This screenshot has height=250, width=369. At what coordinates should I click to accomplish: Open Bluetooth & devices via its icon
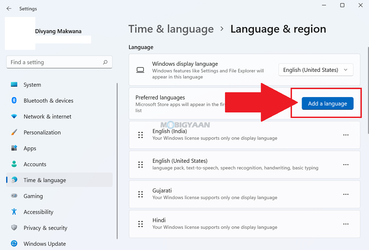pyautogui.click(x=14, y=100)
